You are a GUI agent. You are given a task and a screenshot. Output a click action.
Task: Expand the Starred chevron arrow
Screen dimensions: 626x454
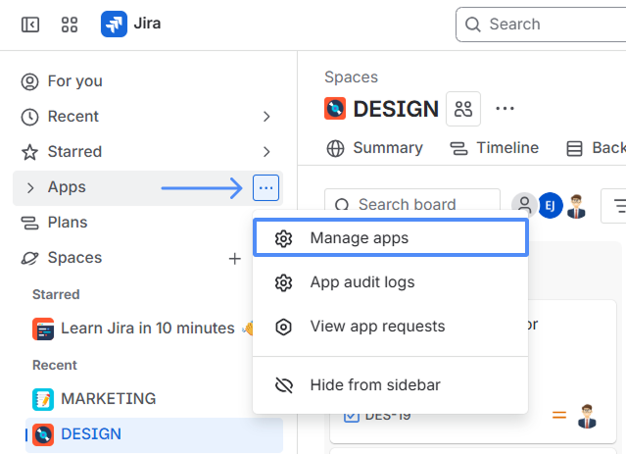266,152
